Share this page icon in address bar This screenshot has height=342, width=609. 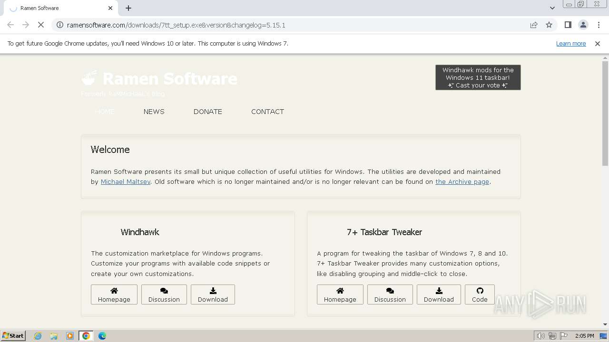[x=534, y=25]
